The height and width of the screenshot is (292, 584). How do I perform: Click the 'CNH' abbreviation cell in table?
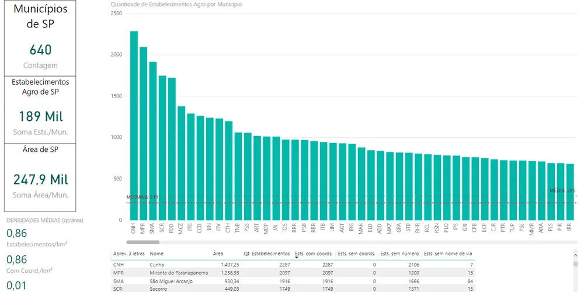(118, 265)
